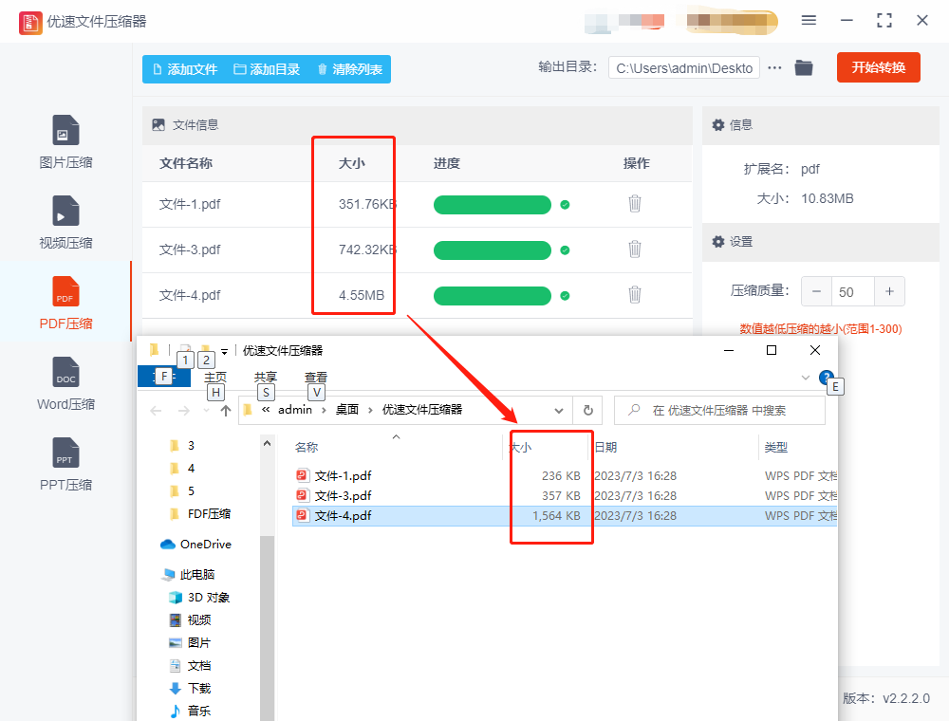Select 文件-1.pdf row in compressor list
Image resolution: width=949 pixels, height=721 pixels.
click(x=417, y=205)
